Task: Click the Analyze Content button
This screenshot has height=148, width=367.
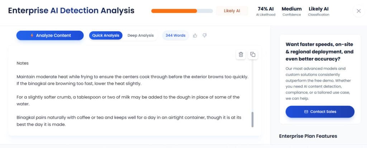Action: coord(50,35)
